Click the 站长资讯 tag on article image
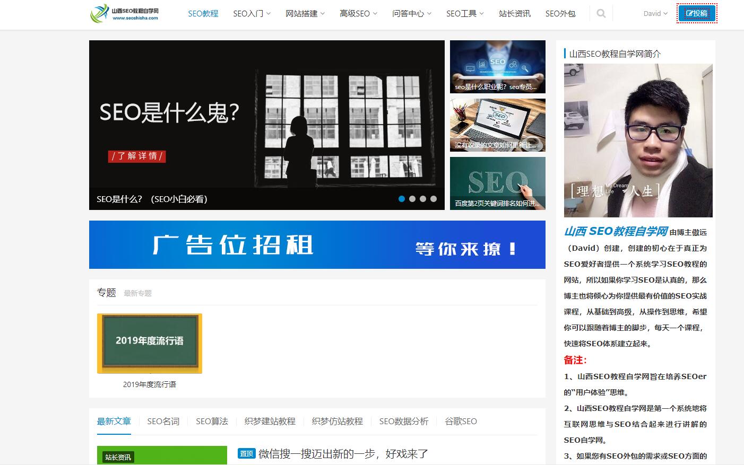The height and width of the screenshot is (465, 744). click(118, 457)
